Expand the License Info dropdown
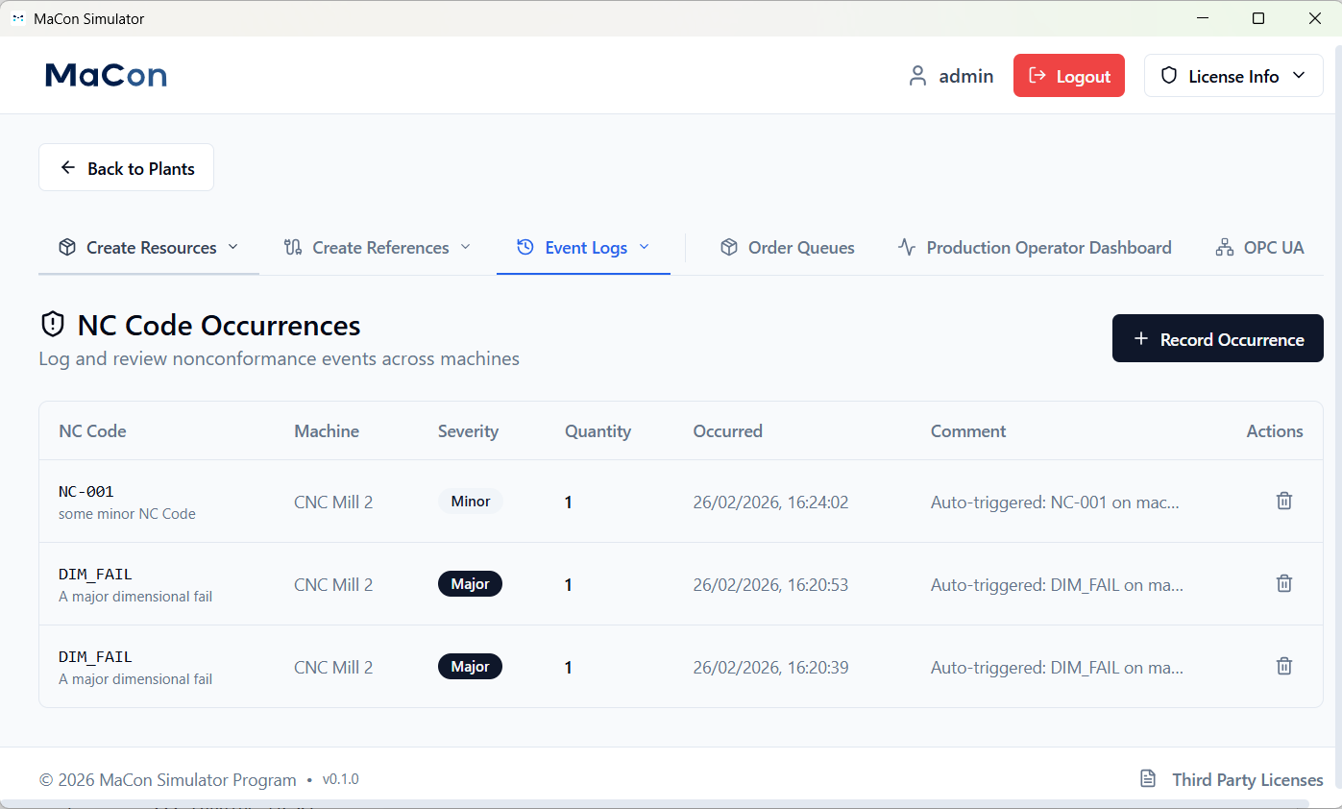This screenshot has height=809, width=1342. click(1233, 76)
